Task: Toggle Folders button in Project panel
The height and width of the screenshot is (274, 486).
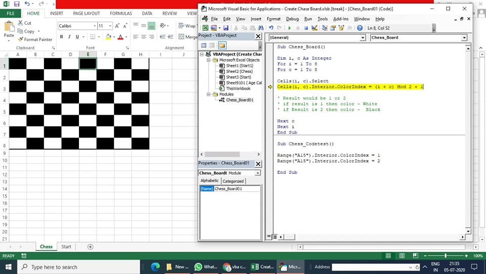Action: click(x=222, y=45)
